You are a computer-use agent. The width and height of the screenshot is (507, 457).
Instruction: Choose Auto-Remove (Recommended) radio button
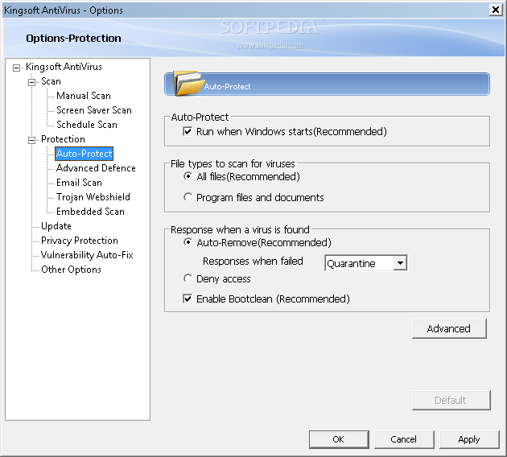188,242
